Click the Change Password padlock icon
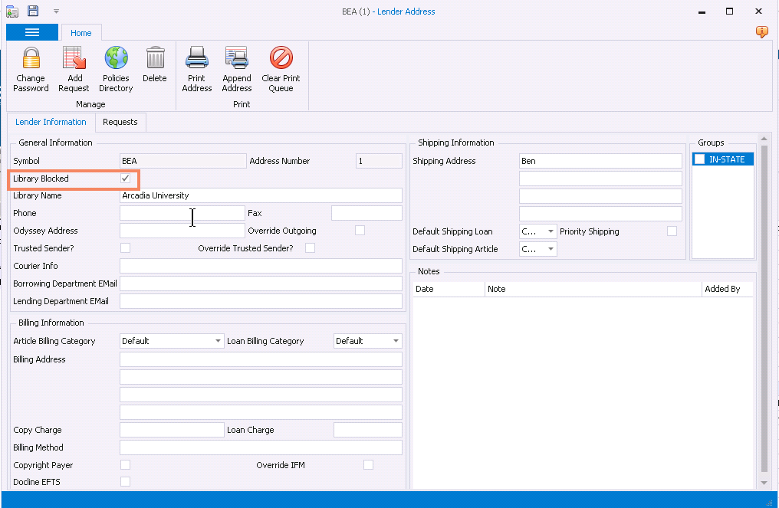This screenshot has height=508, width=779. point(31,59)
